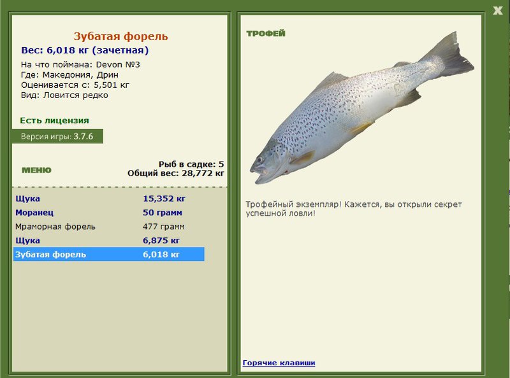Click the Горячие клавиши link

[x=279, y=363]
